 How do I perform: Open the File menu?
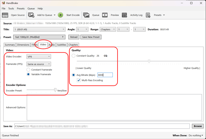pyautogui.click(x=4, y=9)
